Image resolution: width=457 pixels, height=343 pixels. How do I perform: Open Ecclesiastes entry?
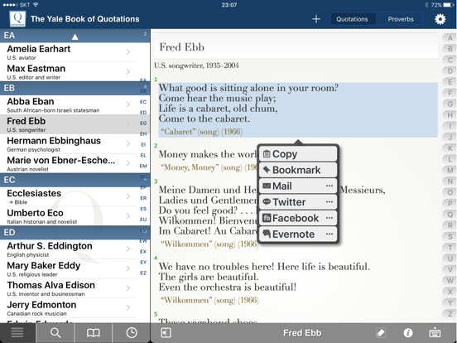(69, 196)
